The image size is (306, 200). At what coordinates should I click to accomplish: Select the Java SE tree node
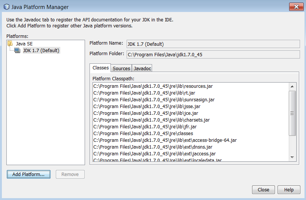coord(24,44)
